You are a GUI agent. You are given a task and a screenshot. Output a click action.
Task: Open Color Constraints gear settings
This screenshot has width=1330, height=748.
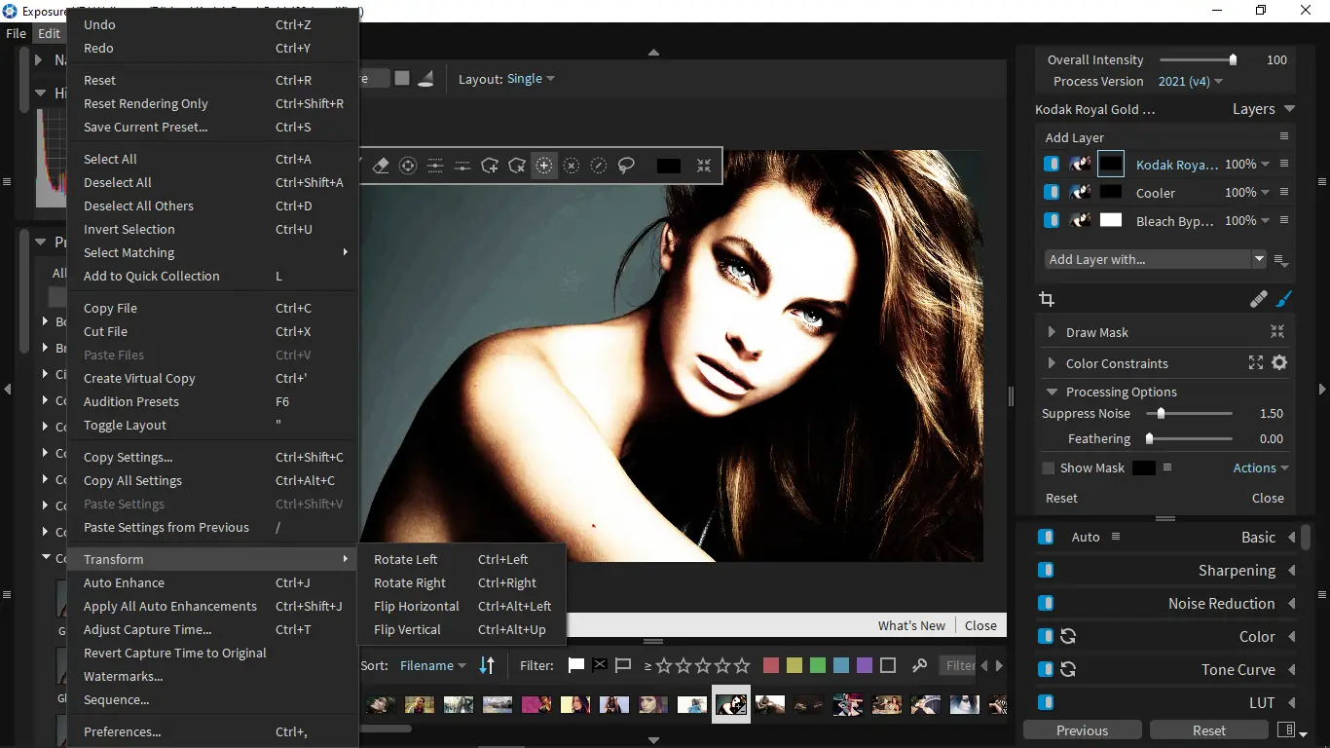coord(1279,363)
